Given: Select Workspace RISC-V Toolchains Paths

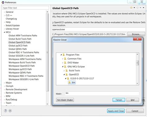Looking at the screenshot, I should point(26,76).
